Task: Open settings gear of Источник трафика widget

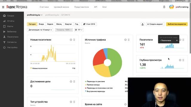Action: (125, 40)
